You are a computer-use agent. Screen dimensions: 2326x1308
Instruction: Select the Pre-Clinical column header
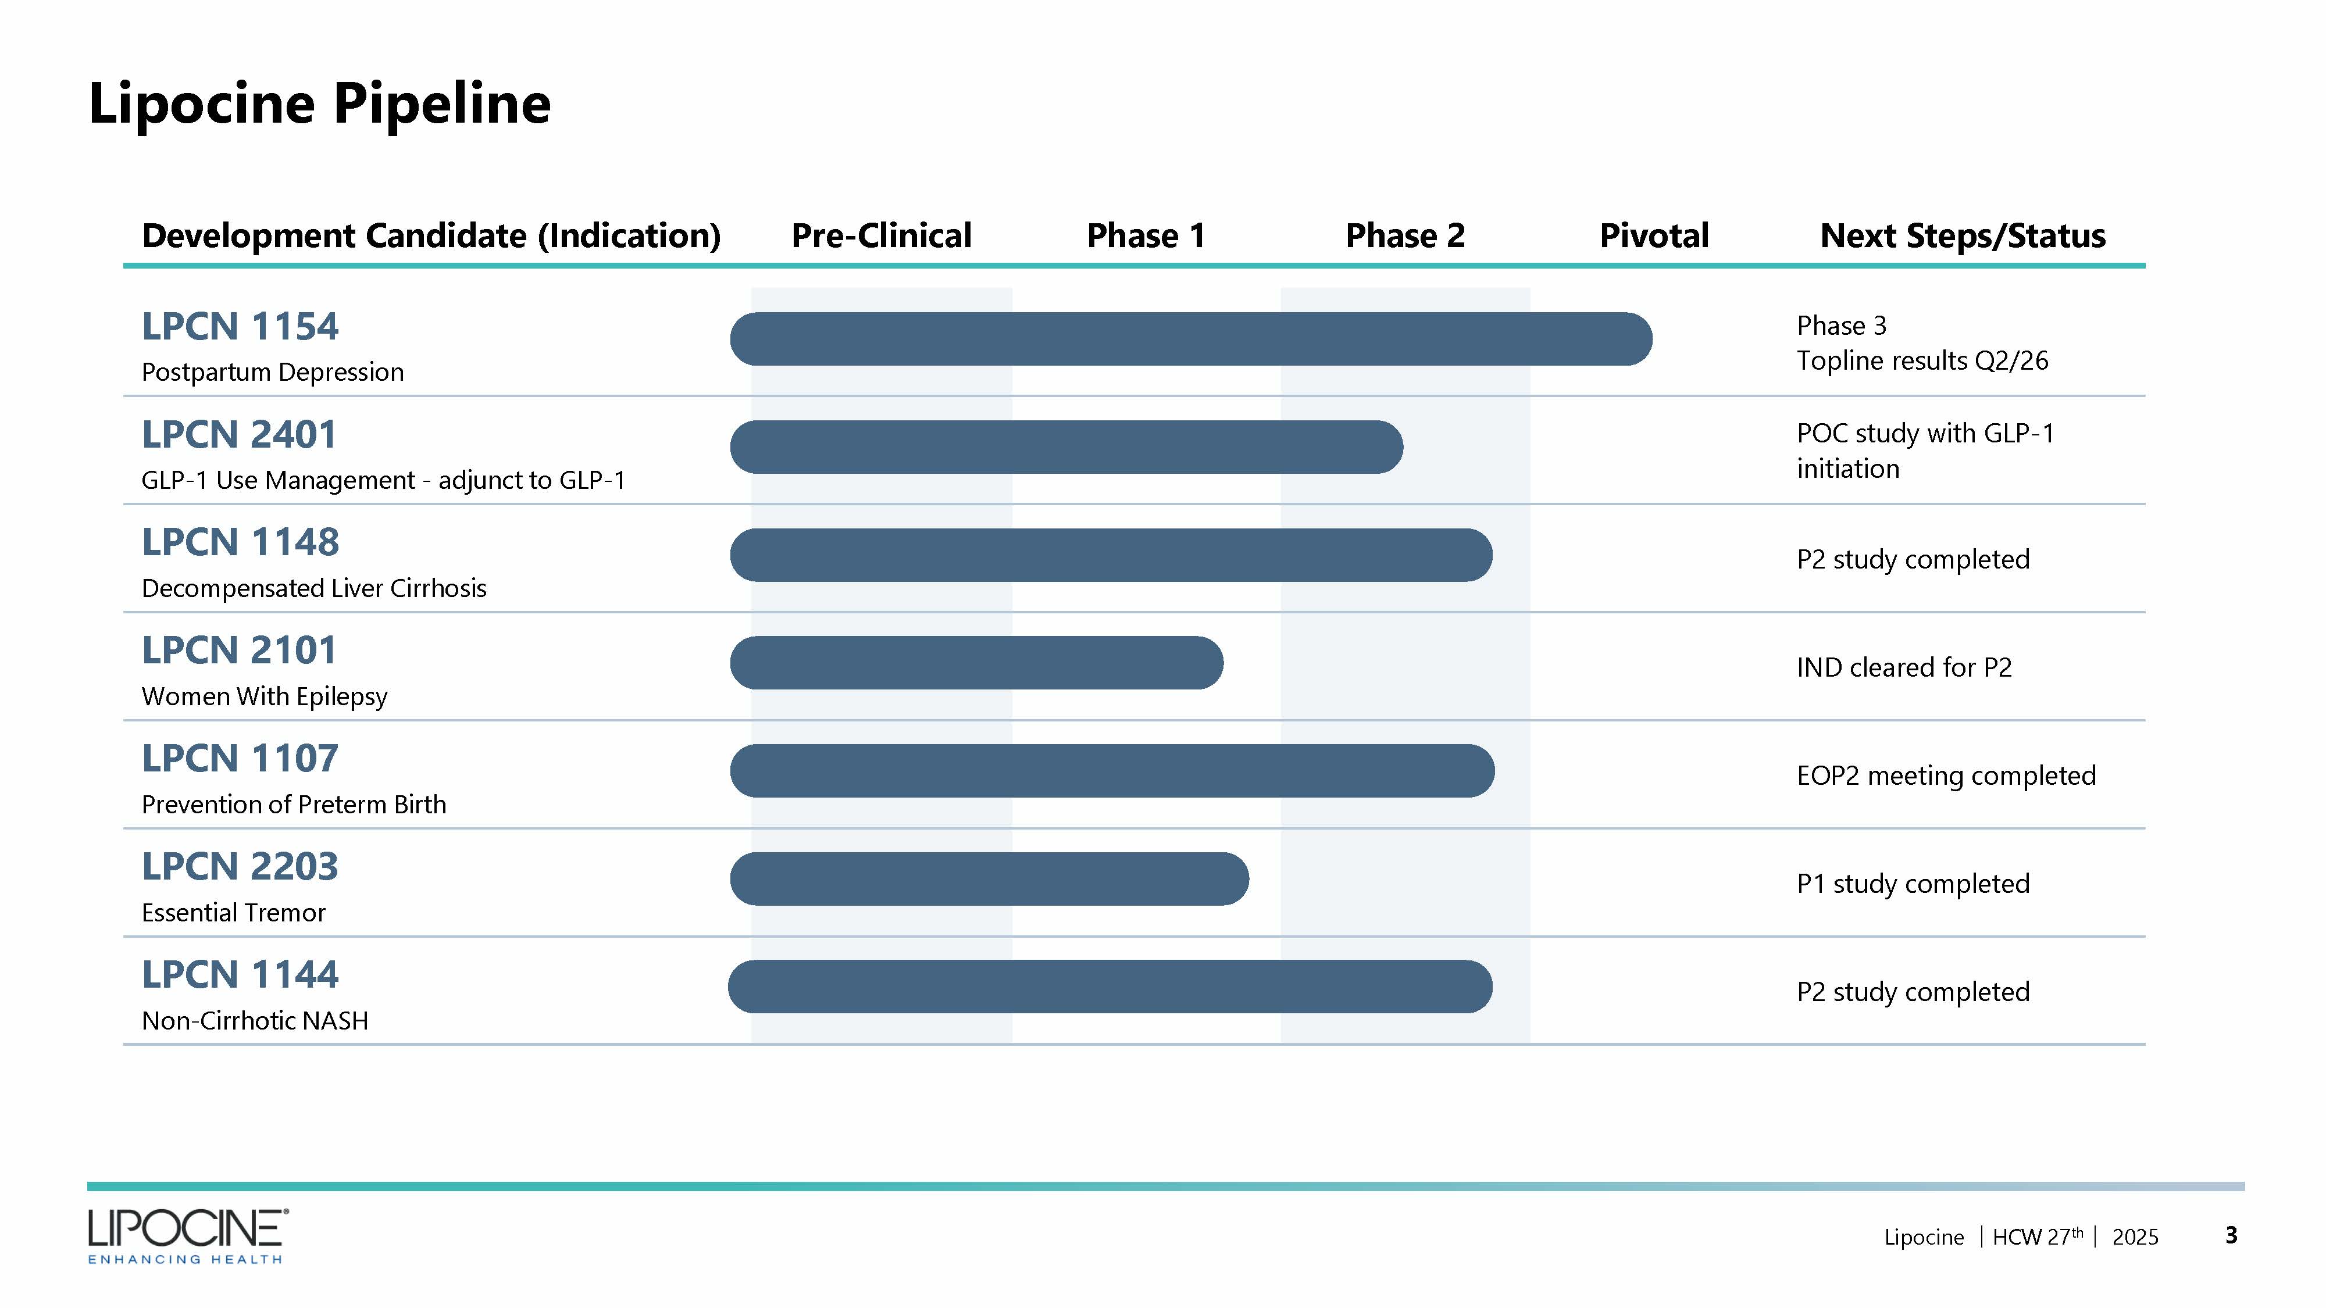(x=882, y=235)
